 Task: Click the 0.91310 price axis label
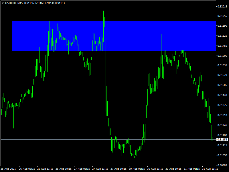point(222,115)
